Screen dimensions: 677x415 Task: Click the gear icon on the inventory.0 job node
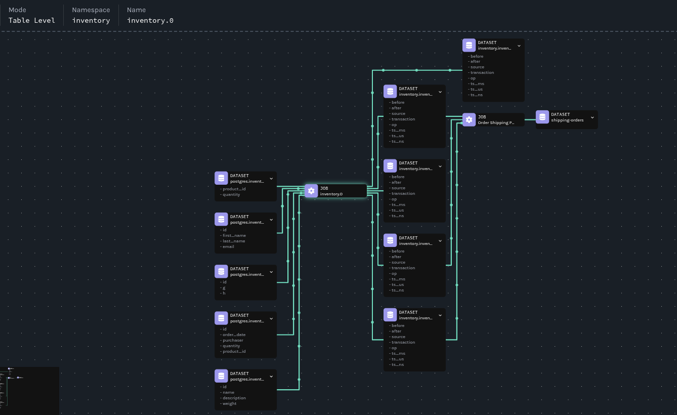[x=311, y=191]
